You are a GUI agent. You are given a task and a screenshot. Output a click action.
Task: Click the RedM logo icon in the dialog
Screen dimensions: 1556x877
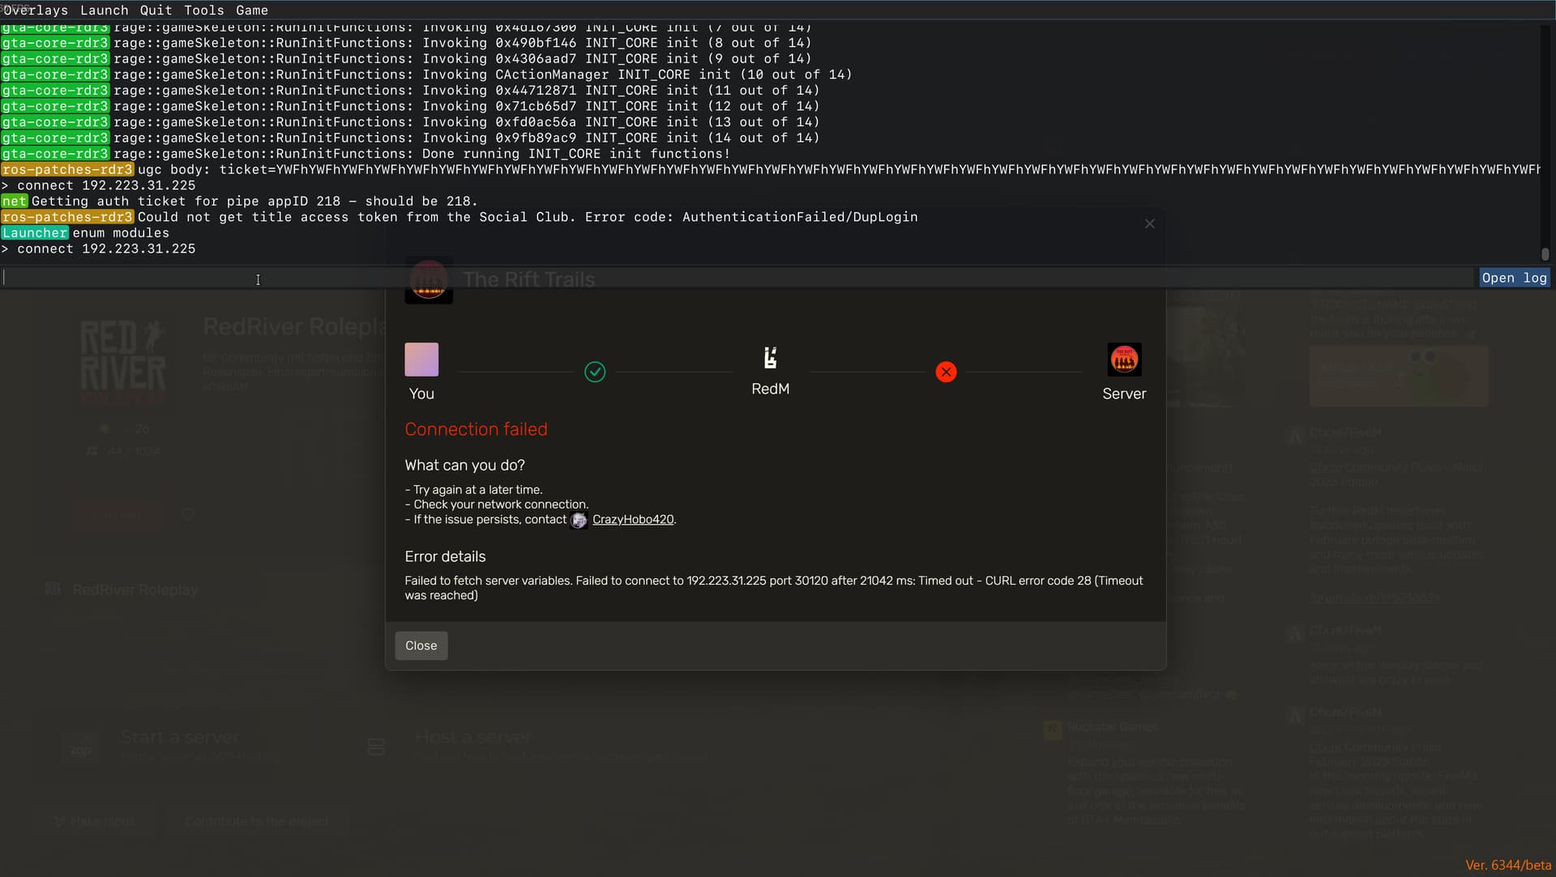click(x=770, y=358)
